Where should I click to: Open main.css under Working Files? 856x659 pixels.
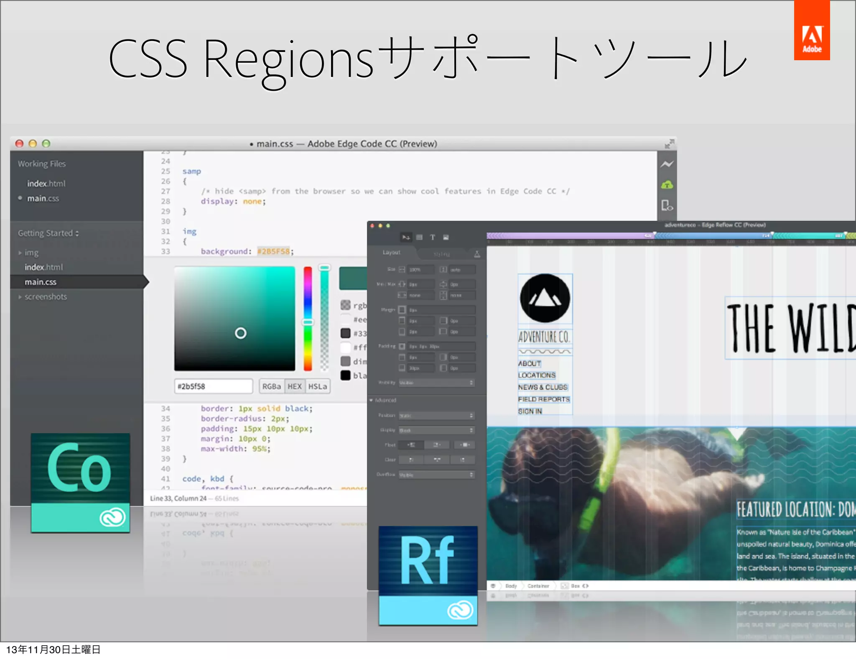[43, 198]
